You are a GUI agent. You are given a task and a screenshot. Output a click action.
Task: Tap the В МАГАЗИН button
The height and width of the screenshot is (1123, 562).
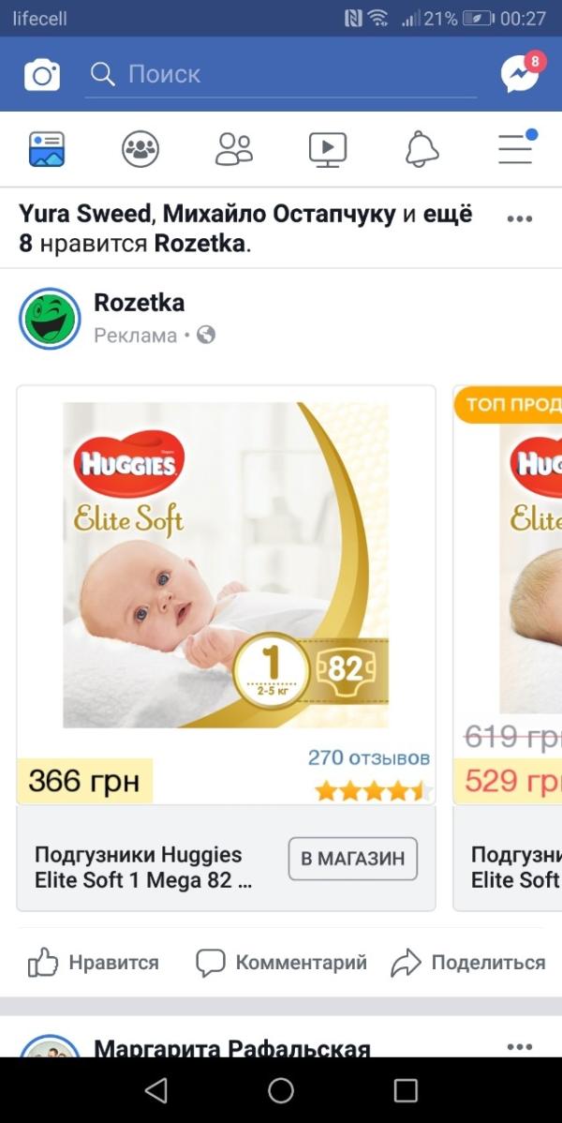coord(353,858)
